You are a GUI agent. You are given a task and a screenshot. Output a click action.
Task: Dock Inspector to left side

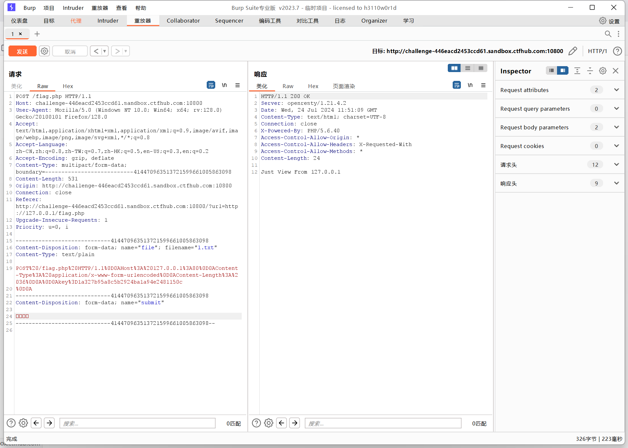point(551,70)
